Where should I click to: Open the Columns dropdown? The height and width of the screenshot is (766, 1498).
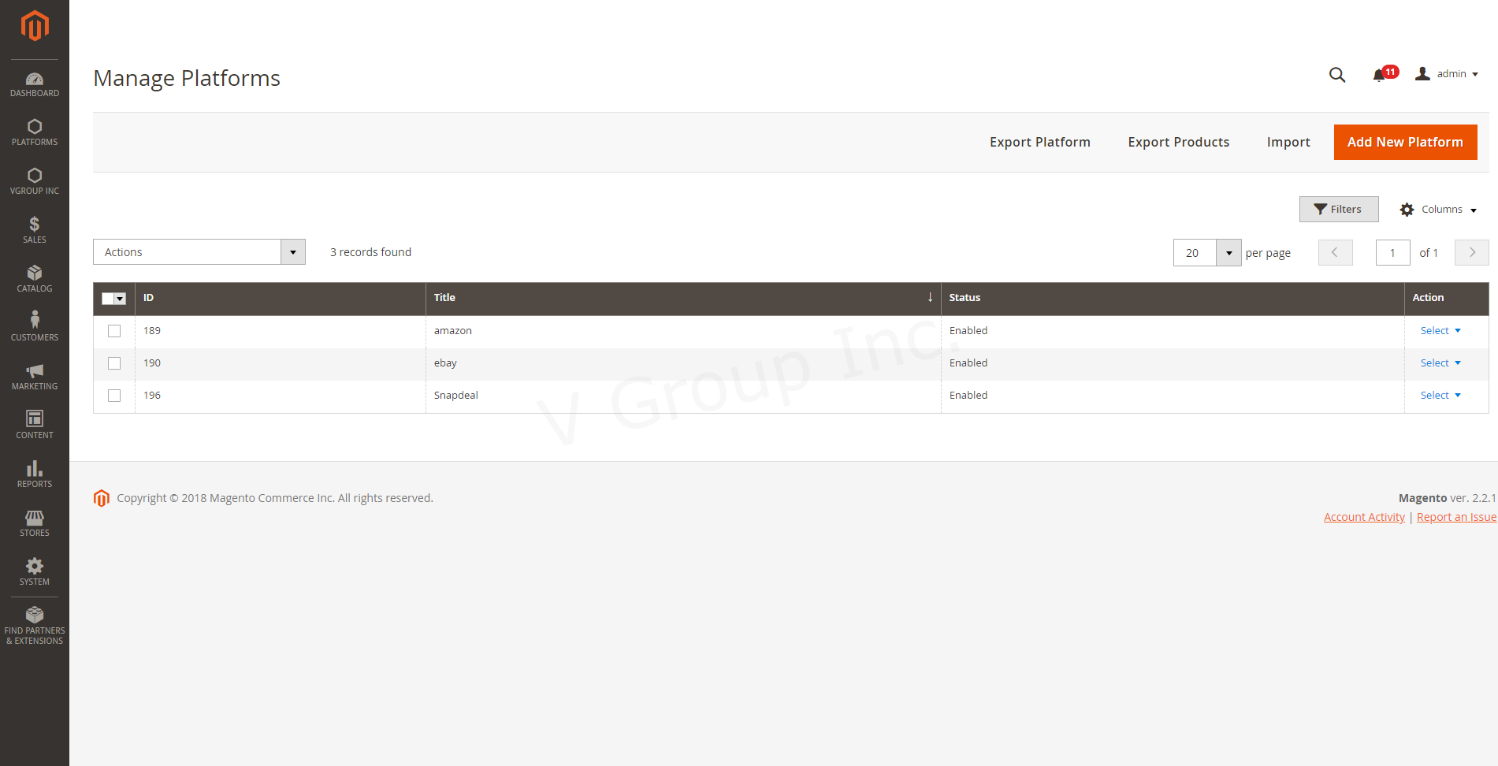click(x=1438, y=210)
